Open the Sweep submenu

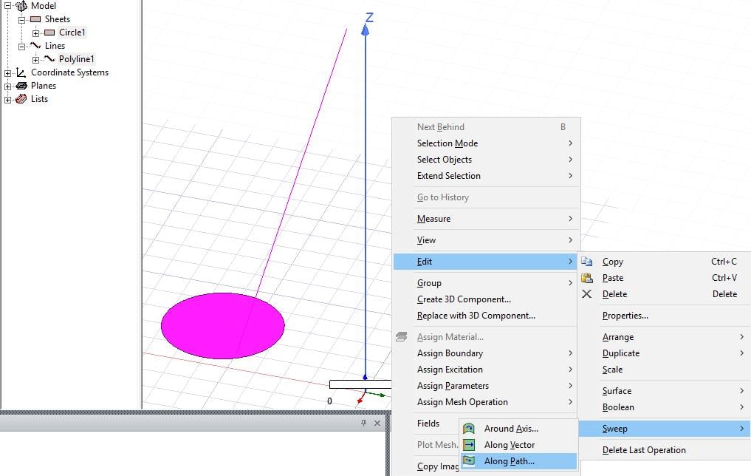pyautogui.click(x=665, y=429)
